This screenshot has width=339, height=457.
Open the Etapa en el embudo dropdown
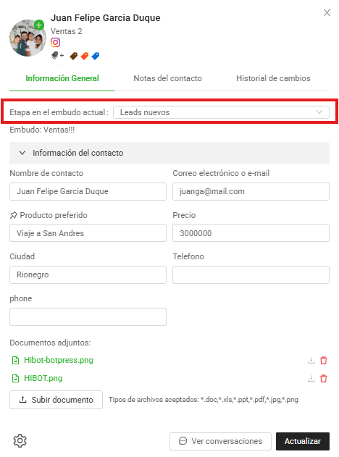[221, 112]
